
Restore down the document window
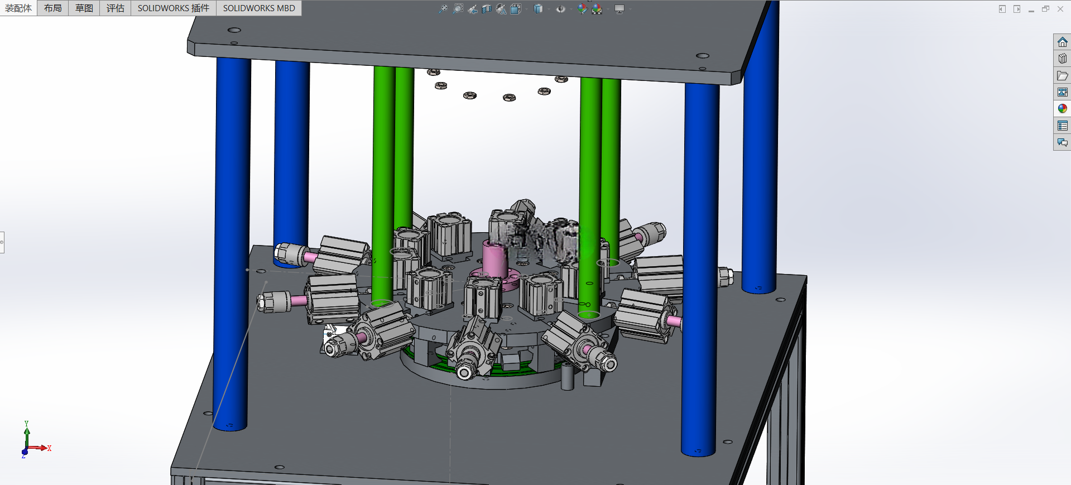pyautogui.click(x=1046, y=9)
